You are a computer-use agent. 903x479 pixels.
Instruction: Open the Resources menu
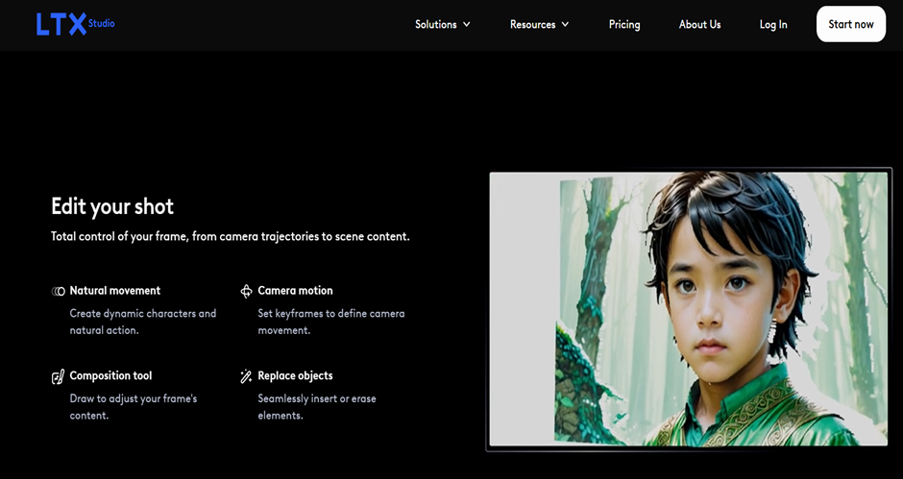[532, 25]
